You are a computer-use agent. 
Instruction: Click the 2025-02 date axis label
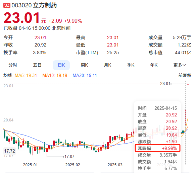(73, 165)
